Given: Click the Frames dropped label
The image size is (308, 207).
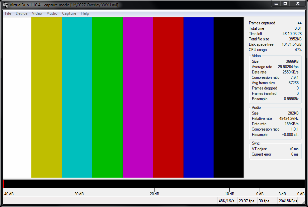Looking at the screenshot, I should tap(264, 88).
